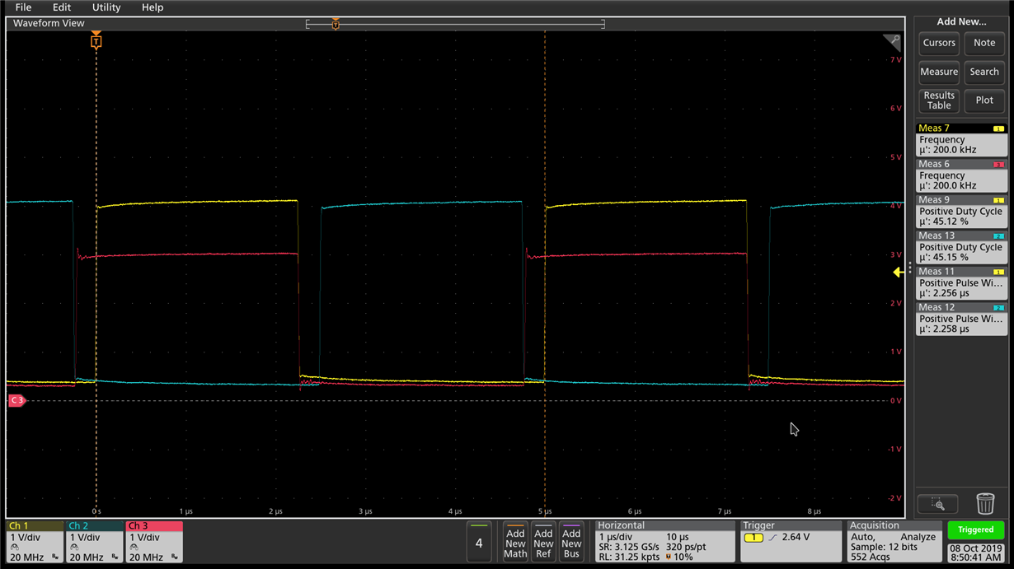Click the results bar grip handle
1014x569 pixels.
point(910,268)
